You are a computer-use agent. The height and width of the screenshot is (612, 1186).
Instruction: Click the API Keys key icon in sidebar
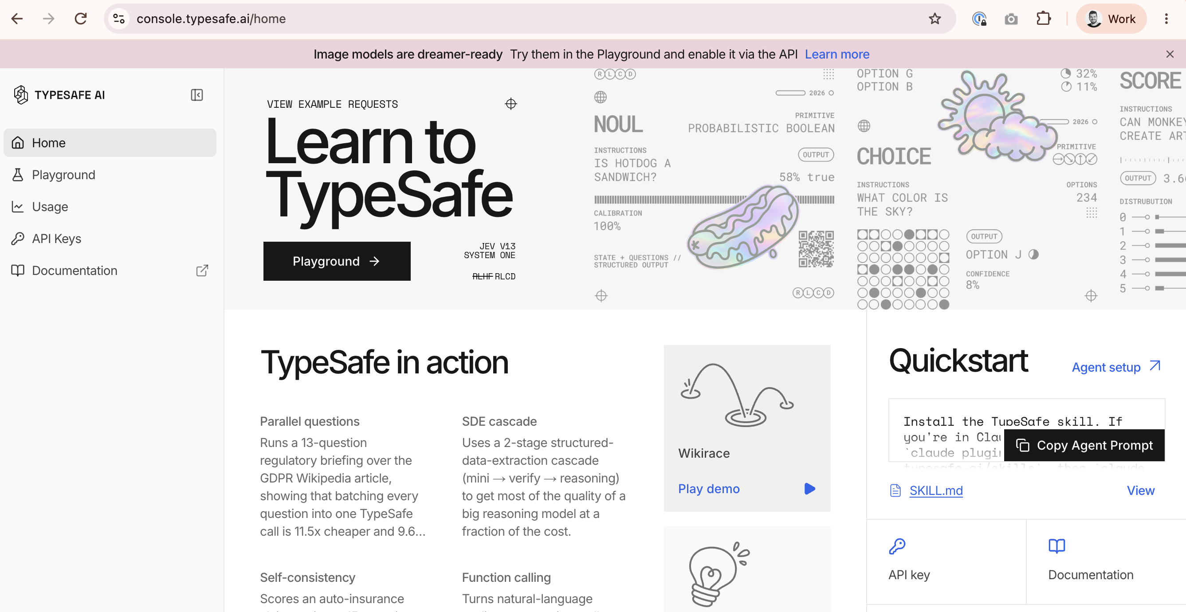click(17, 239)
